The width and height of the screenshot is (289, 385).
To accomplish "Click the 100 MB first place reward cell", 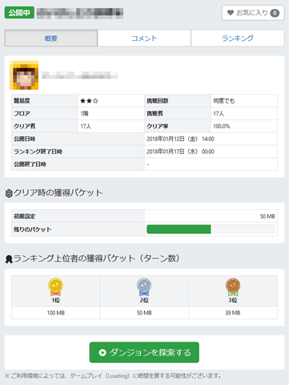I will pos(56,313).
